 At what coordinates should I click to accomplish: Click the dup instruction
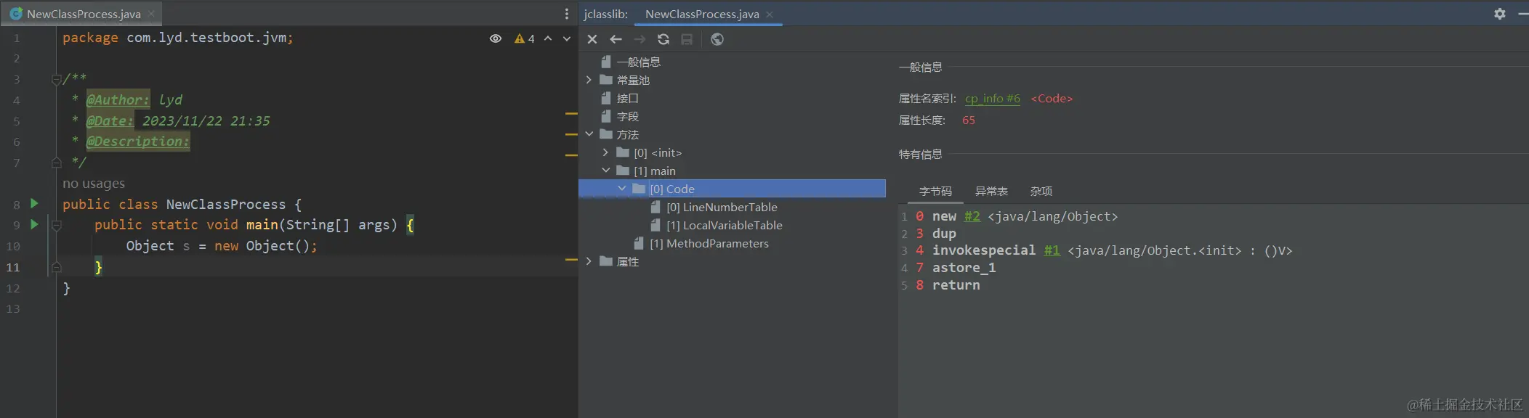coord(944,234)
